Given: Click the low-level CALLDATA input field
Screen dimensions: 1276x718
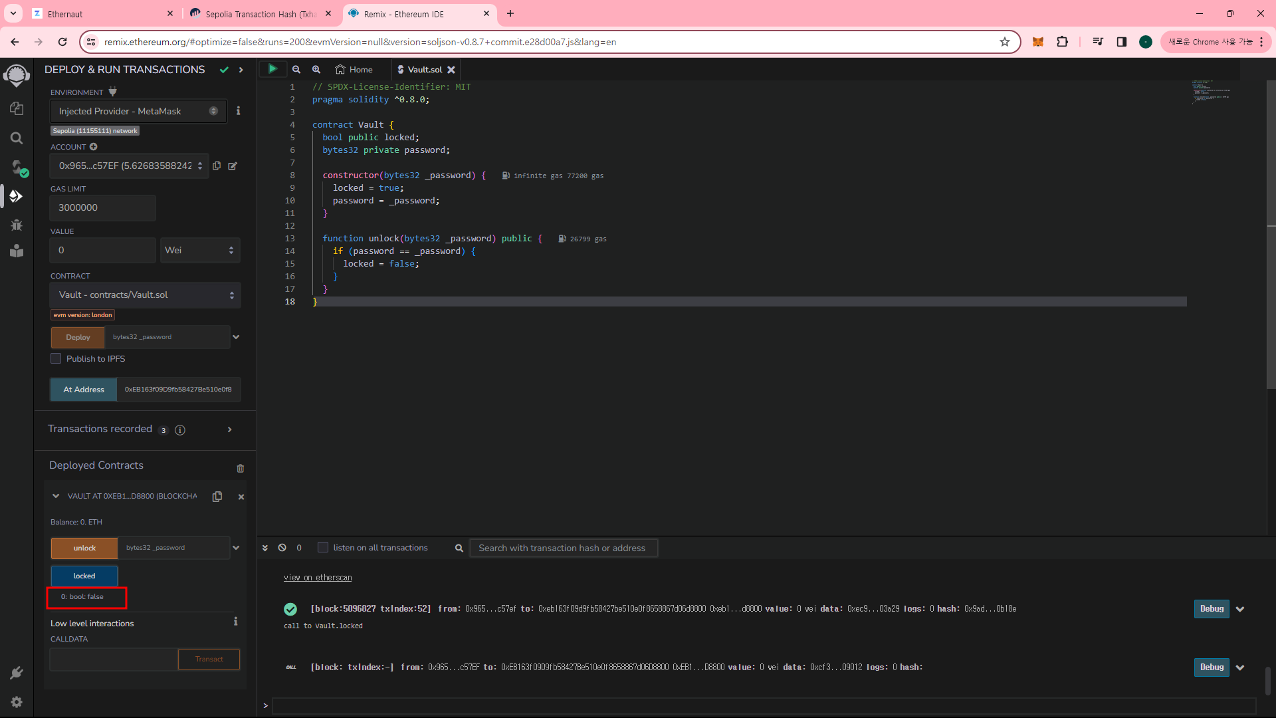Looking at the screenshot, I should pyautogui.click(x=114, y=659).
